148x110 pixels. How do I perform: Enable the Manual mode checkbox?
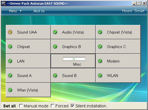21,106
